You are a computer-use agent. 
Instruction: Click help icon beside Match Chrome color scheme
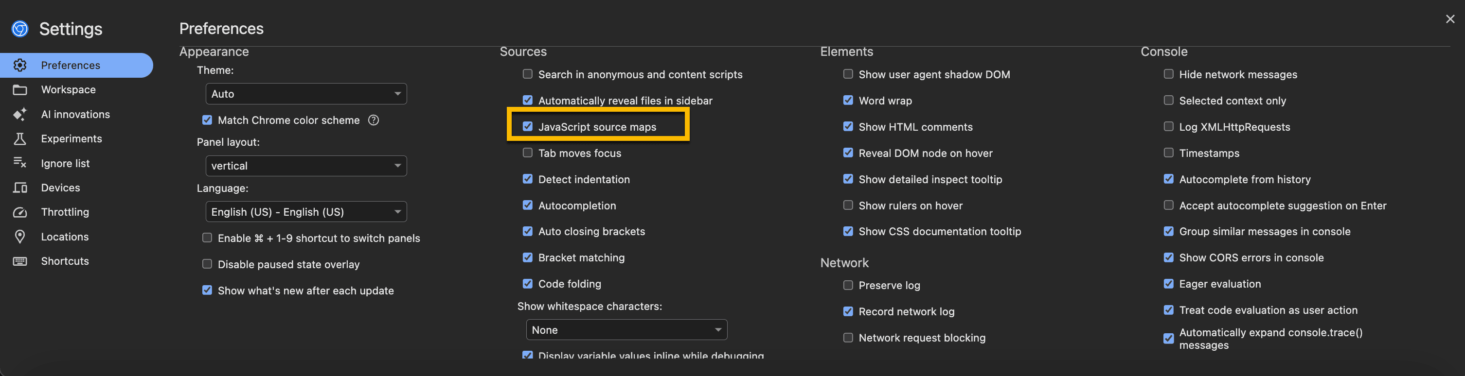374,120
